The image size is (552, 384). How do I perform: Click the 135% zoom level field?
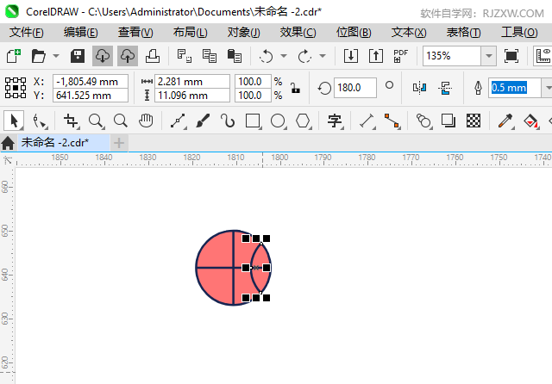(x=452, y=56)
